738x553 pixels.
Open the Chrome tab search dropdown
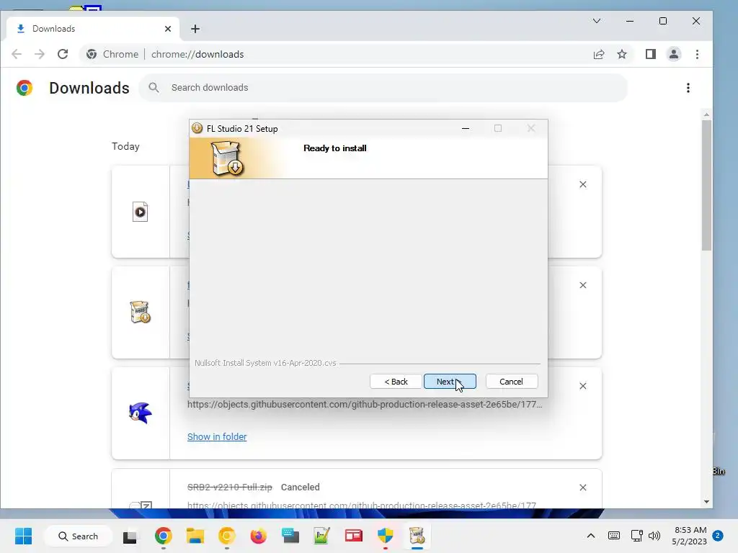[x=596, y=21]
